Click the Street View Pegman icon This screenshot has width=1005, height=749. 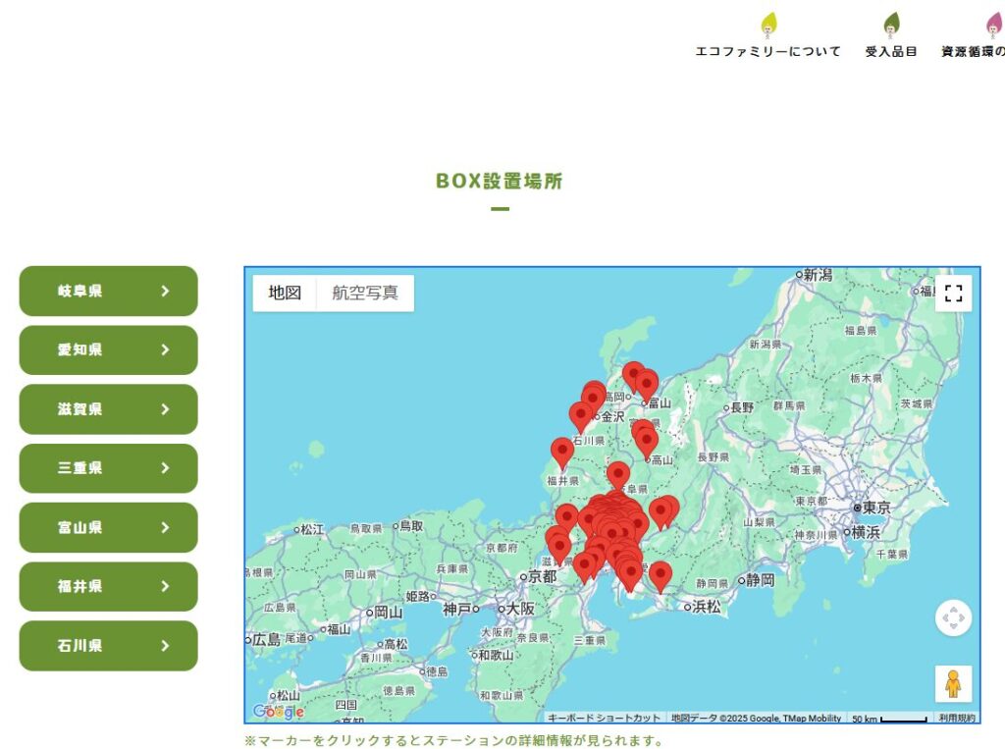pyautogui.click(x=953, y=683)
